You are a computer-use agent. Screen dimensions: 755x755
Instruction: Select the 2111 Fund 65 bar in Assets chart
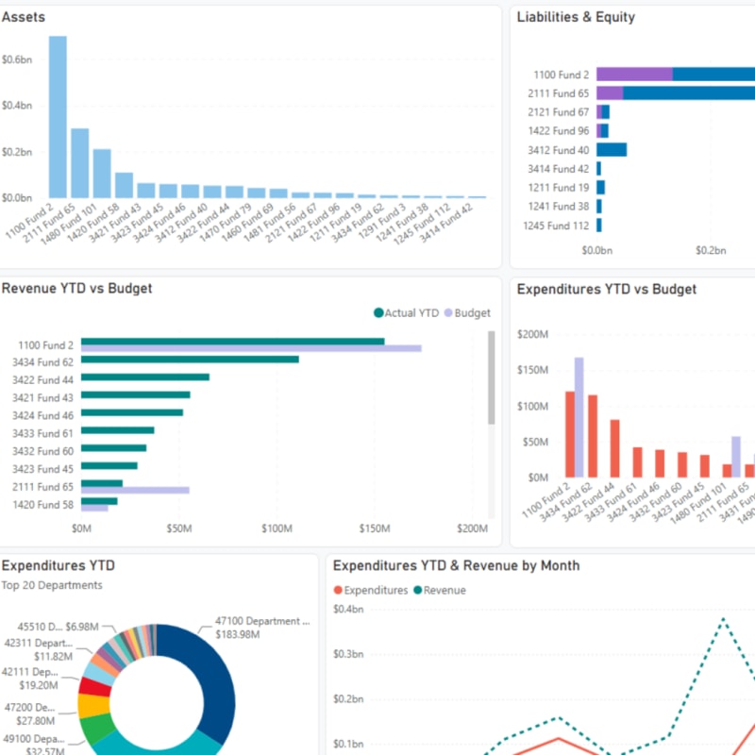pyautogui.click(x=80, y=162)
